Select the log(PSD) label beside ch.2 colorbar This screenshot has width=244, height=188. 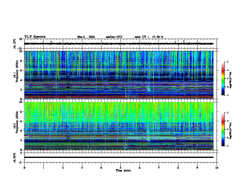(x=231, y=131)
